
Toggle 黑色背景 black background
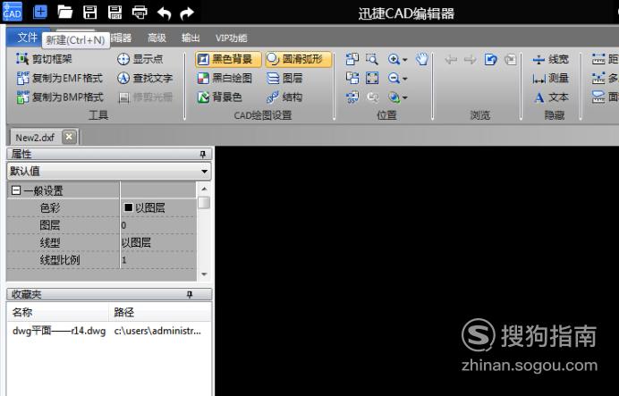228,59
